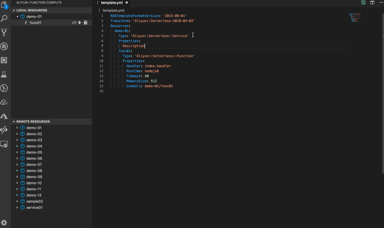Image resolution: width=384 pixels, height=228 pixels.
Task: Split the editor to the right
Action: [x=372, y=3]
